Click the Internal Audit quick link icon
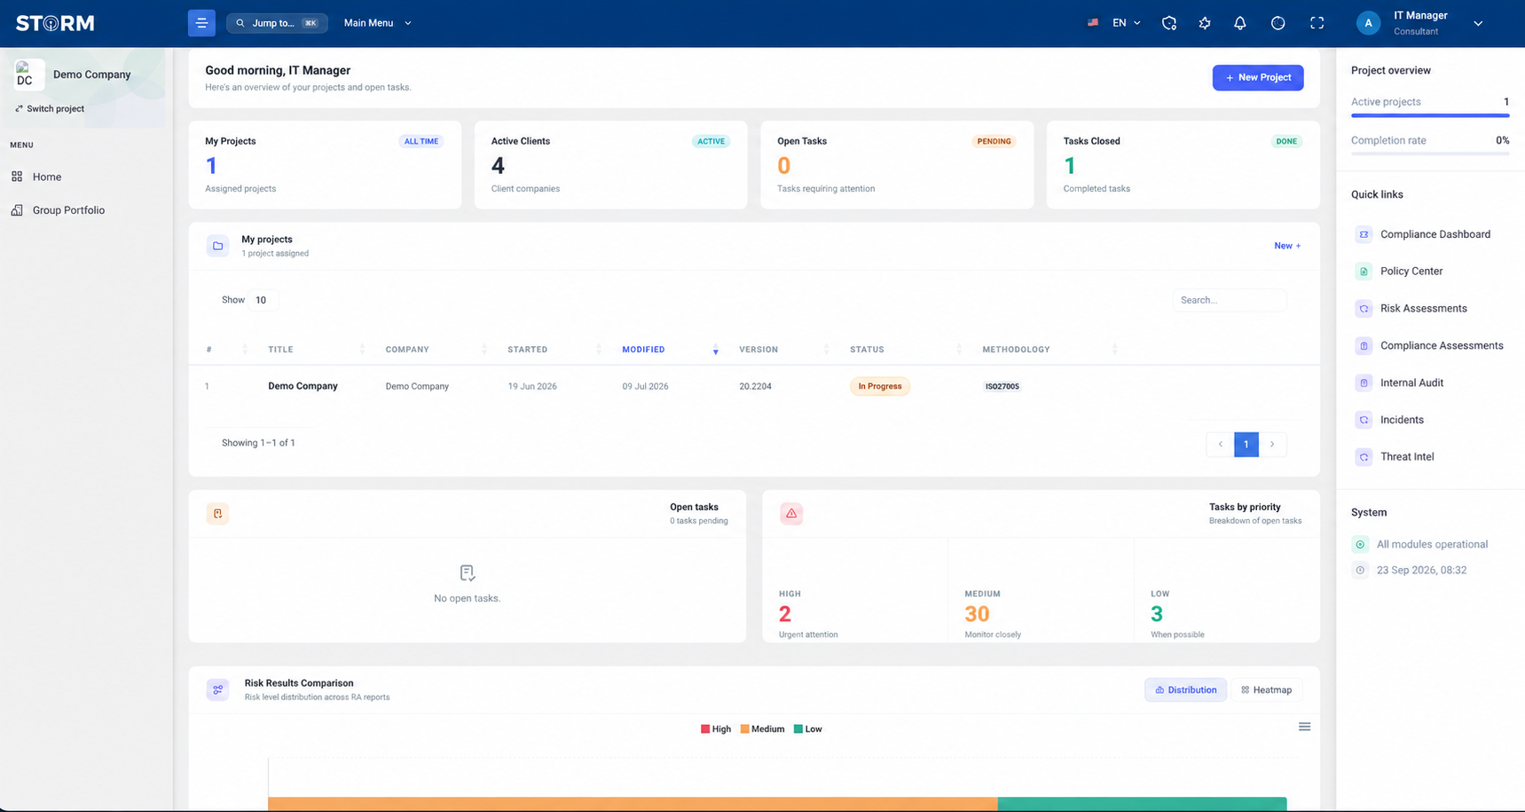Image resolution: width=1525 pixels, height=812 pixels. coord(1364,382)
